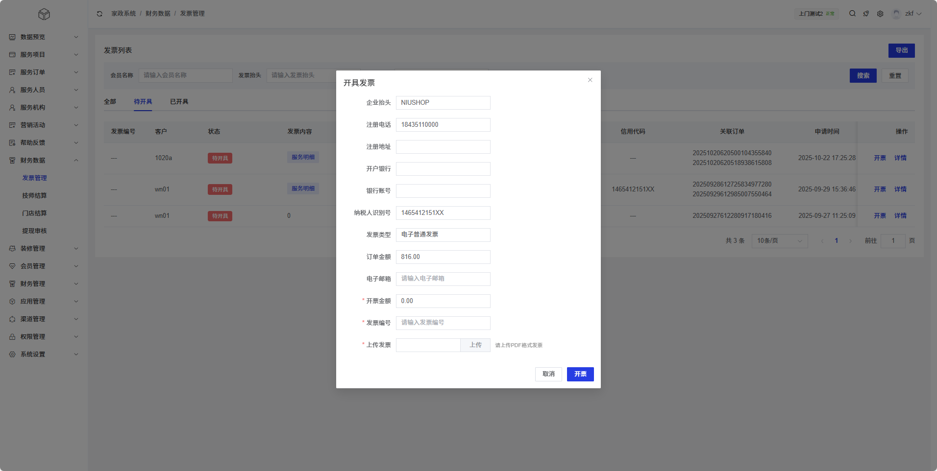Click the 数据预览 sidebar icon
The image size is (937, 471).
click(12, 37)
